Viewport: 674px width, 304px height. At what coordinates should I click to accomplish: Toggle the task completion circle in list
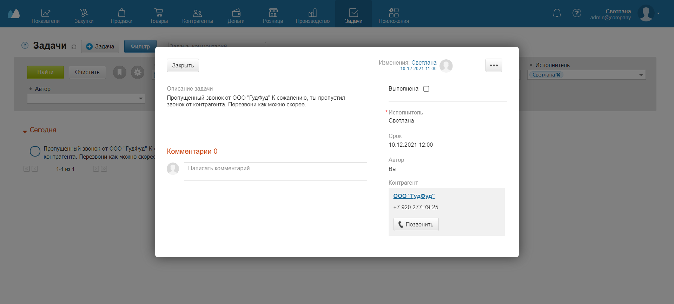pos(35,151)
